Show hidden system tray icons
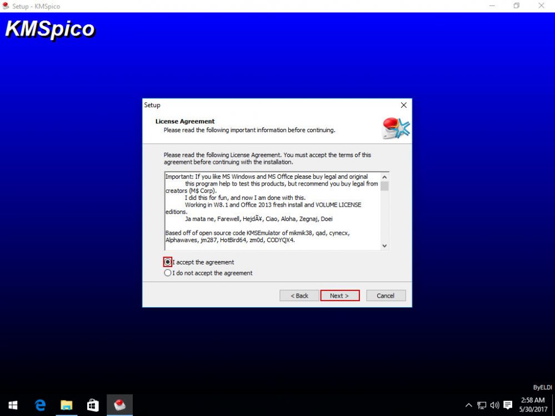Image resolution: width=555 pixels, height=416 pixels. (468, 405)
